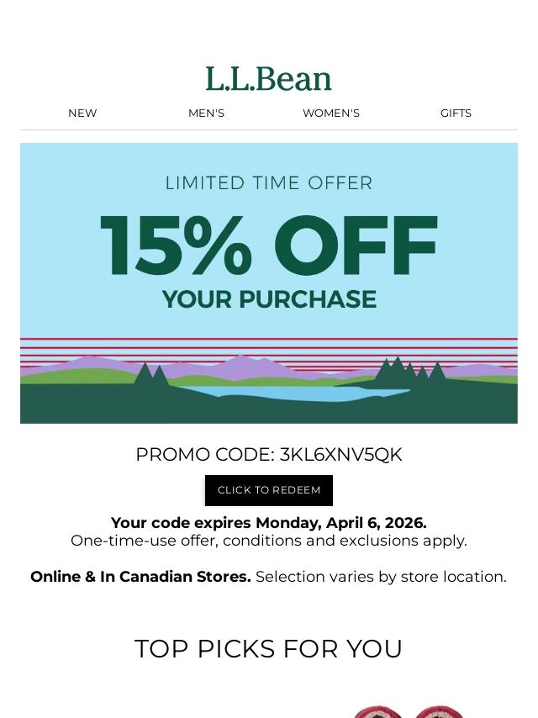This screenshot has width=538, height=718.
Task: Click the 15% OFF banner headline
Action: click(x=269, y=246)
